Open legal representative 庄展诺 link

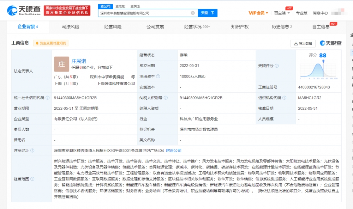(79, 61)
